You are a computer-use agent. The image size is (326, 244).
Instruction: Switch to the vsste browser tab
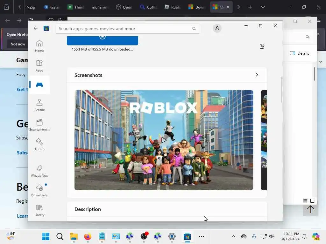(x=52, y=7)
